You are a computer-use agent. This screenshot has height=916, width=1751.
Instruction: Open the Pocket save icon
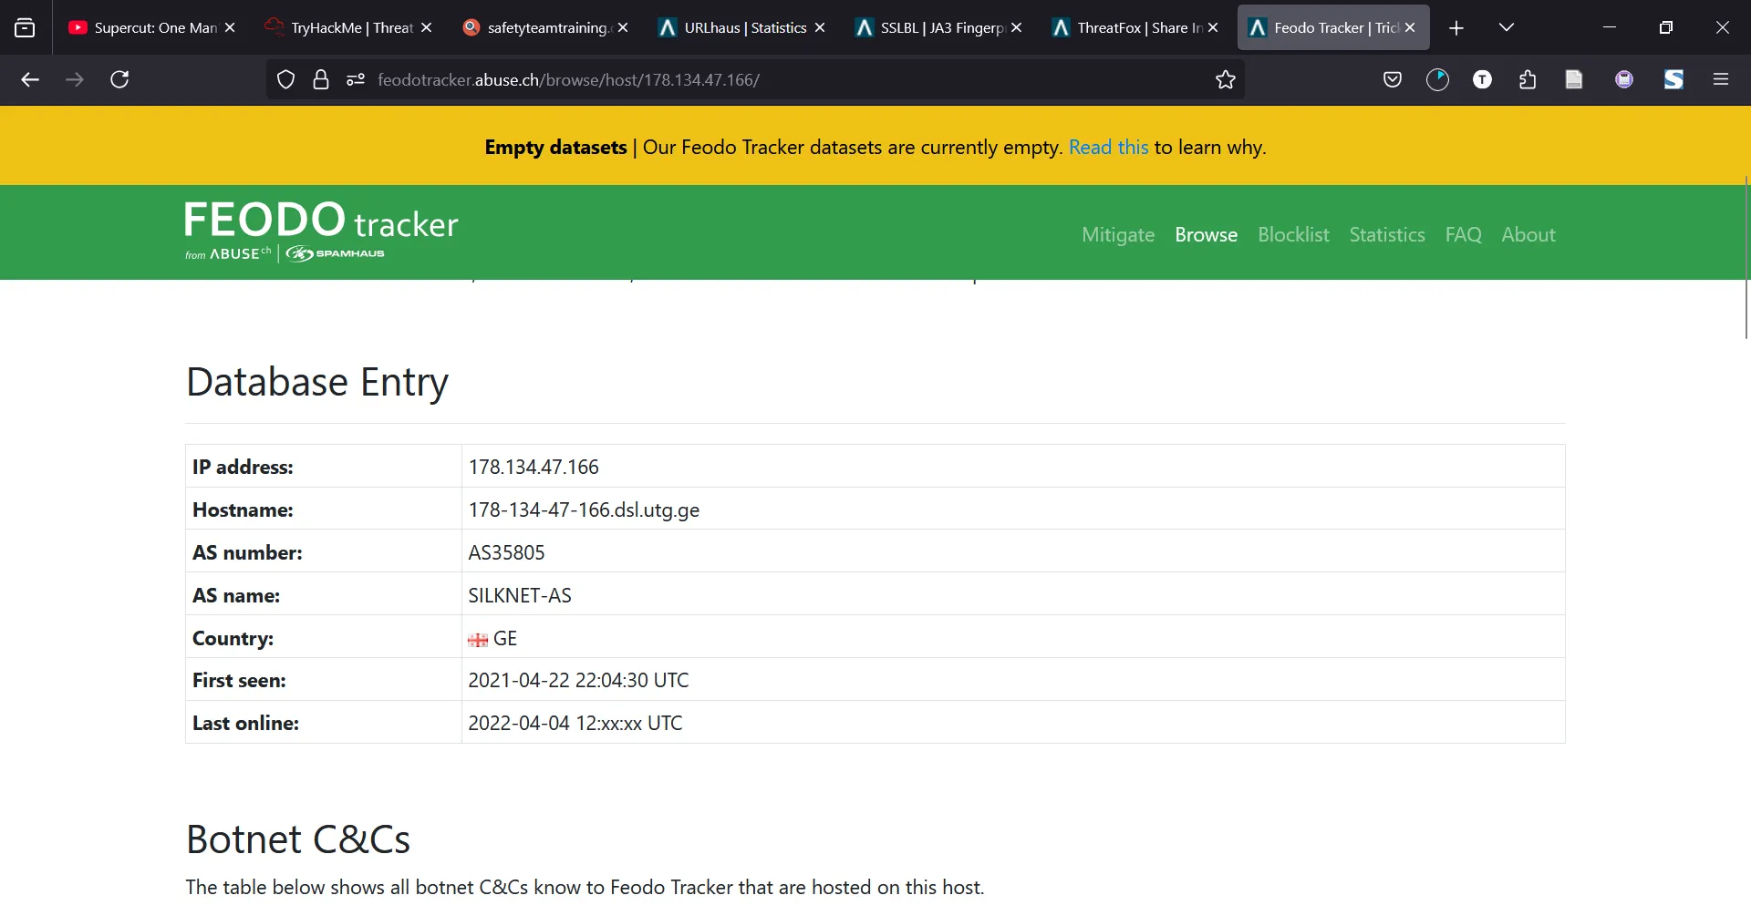(1392, 79)
